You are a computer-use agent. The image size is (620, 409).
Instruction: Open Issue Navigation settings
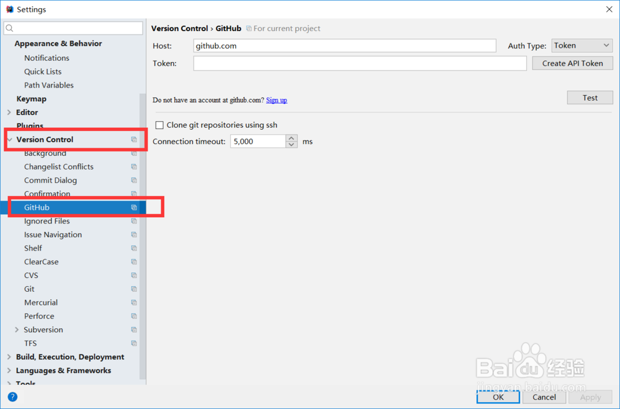click(x=53, y=235)
